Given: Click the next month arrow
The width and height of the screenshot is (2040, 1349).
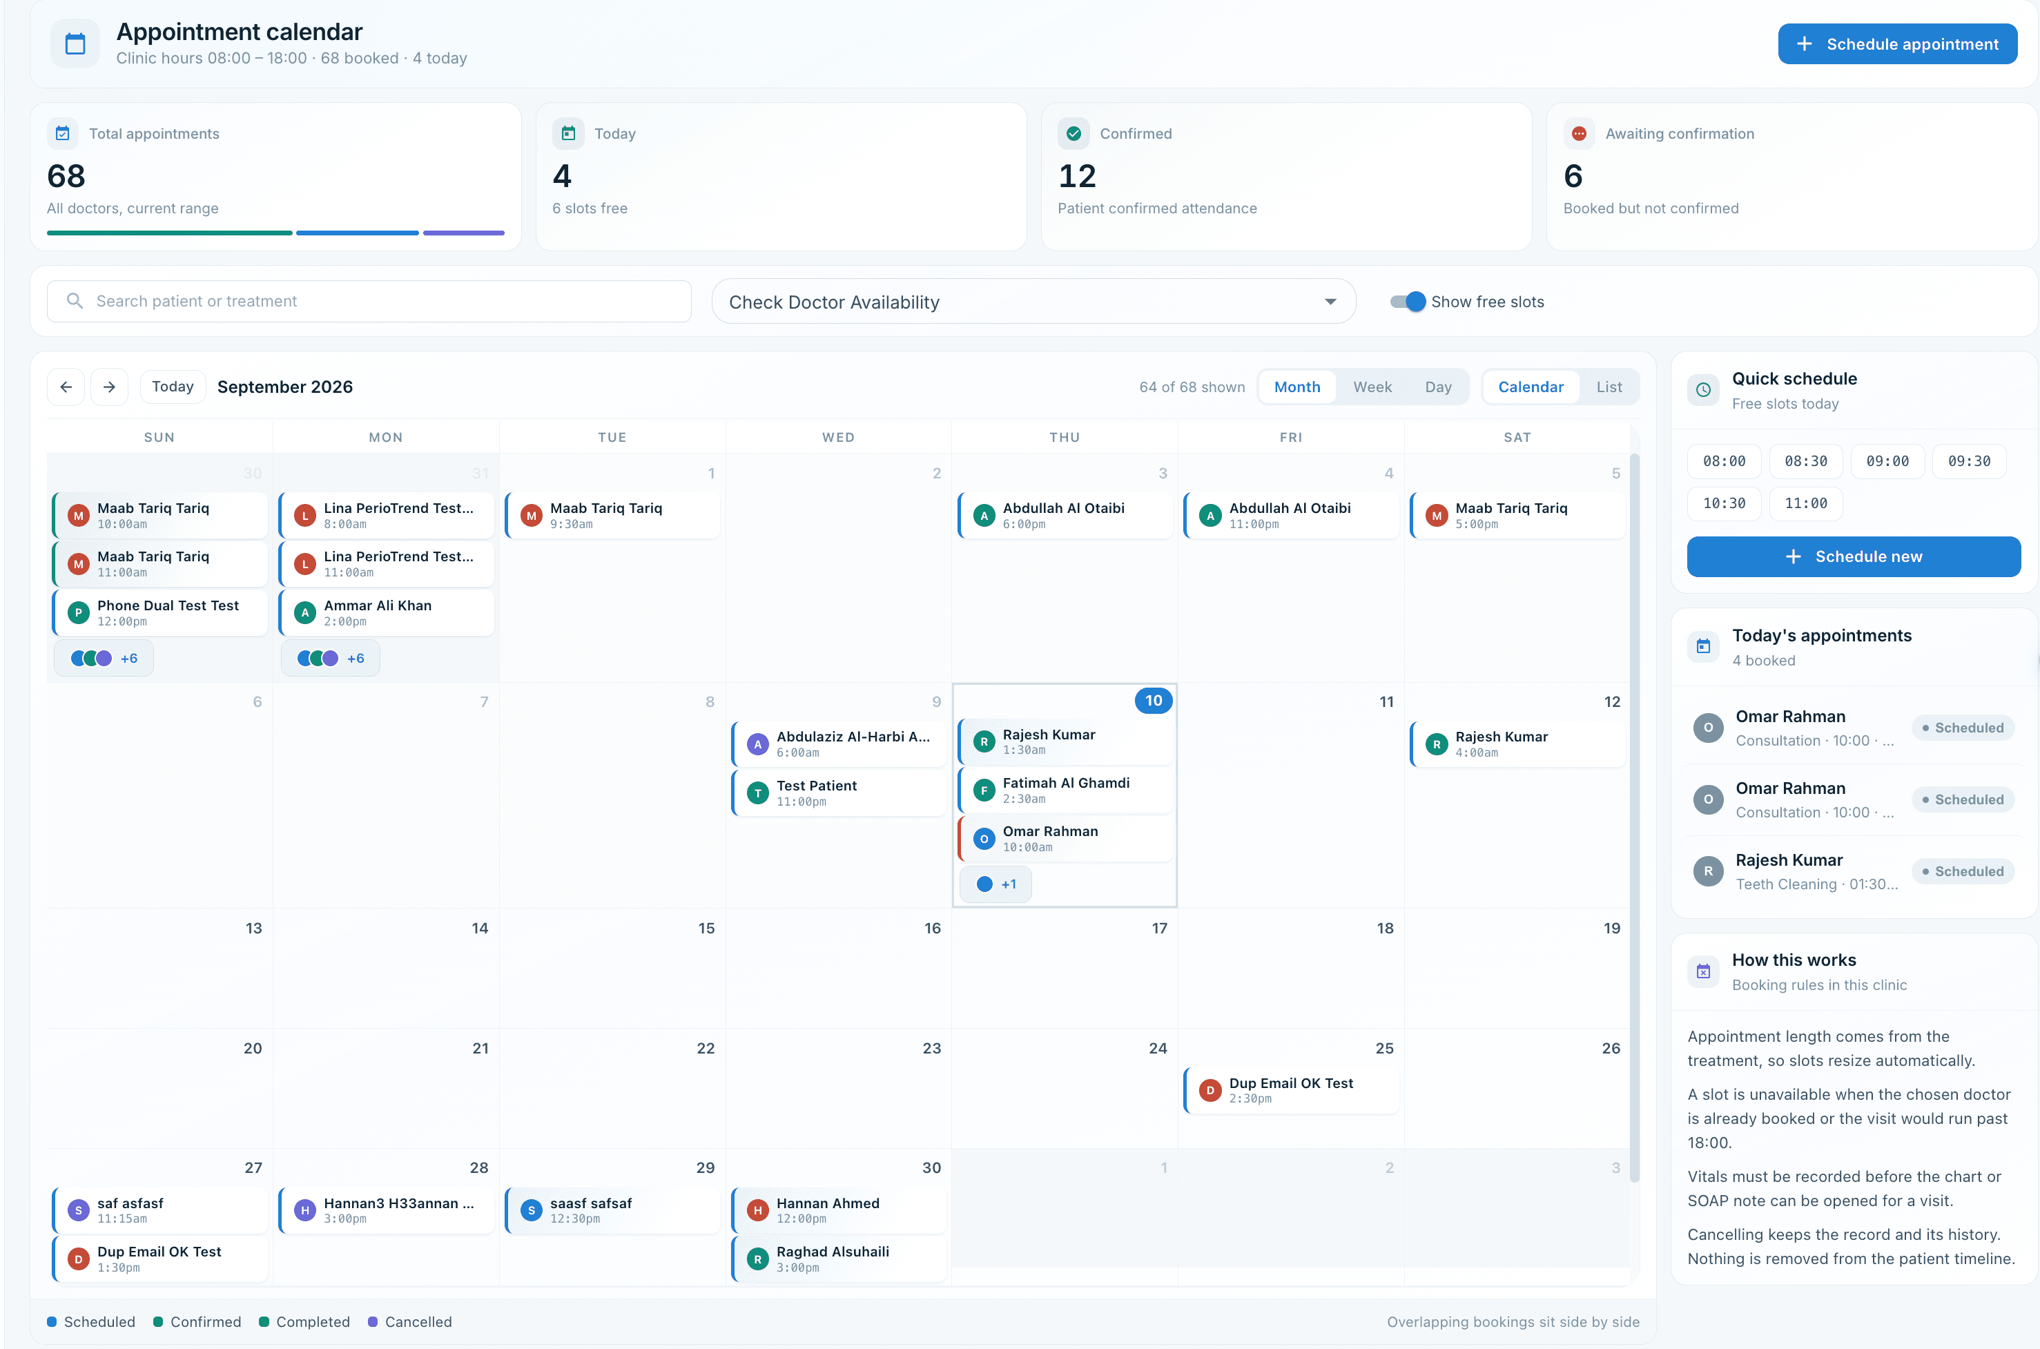Looking at the screenshot, I should coord(109,387).
